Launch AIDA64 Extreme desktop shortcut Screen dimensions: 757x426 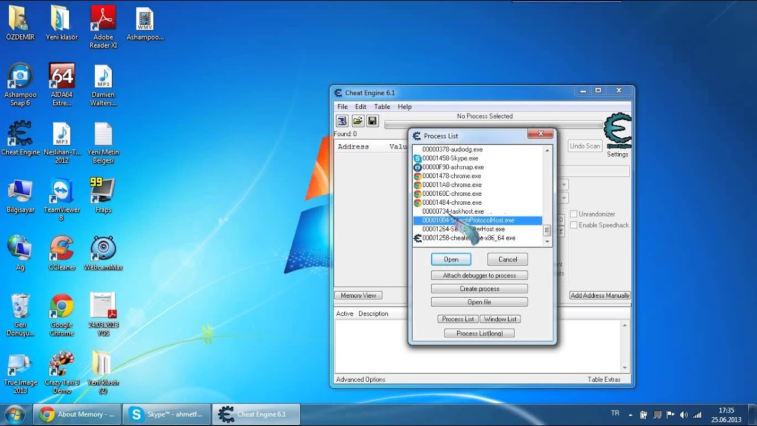click(62, 85)
